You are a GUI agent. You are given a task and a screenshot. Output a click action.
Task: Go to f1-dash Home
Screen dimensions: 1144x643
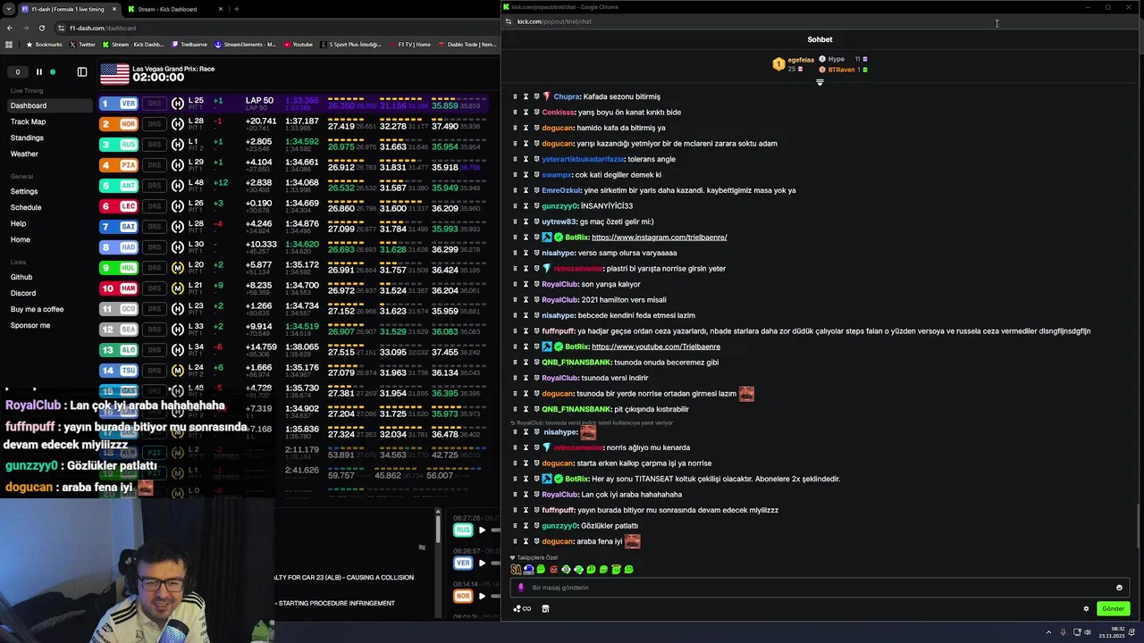click(21, 239)
